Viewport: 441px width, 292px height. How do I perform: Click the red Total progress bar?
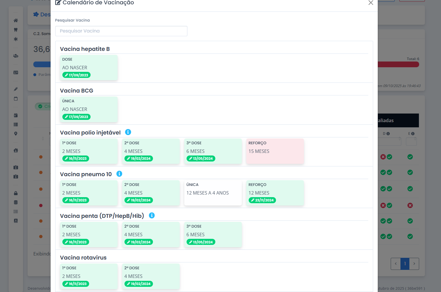(398, 65)
